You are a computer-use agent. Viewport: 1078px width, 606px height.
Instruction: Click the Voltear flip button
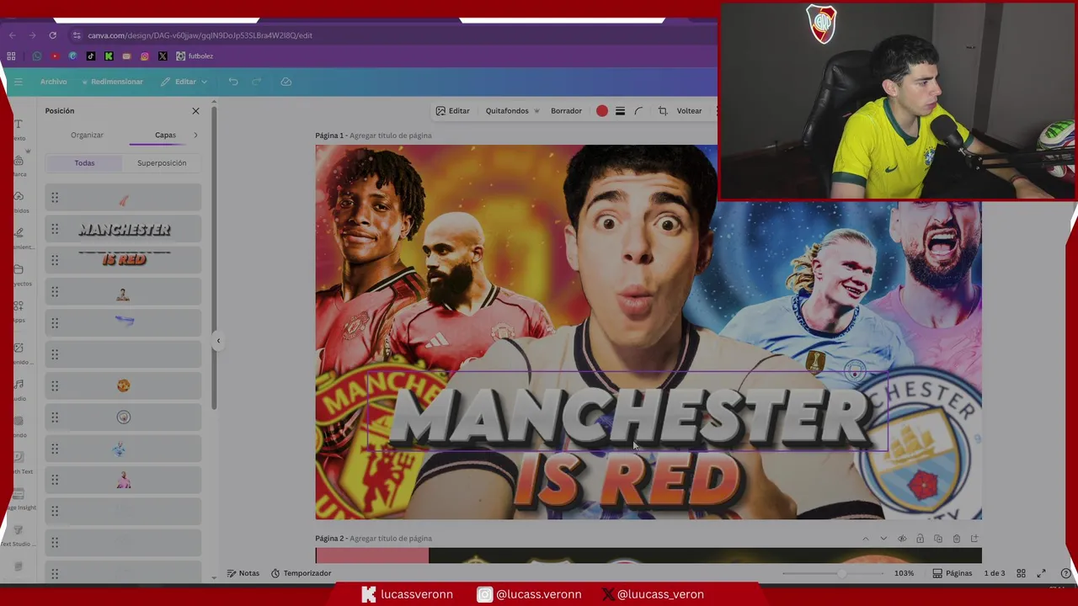[689, 111]
